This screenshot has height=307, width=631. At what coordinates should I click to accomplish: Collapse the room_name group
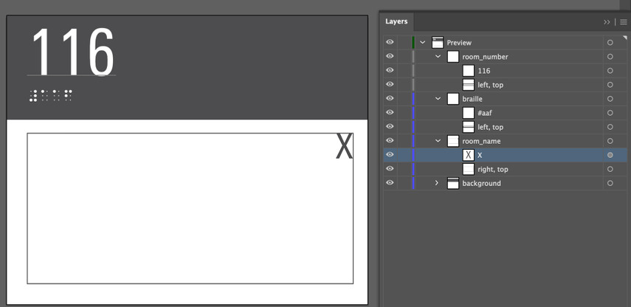point(438,141)
